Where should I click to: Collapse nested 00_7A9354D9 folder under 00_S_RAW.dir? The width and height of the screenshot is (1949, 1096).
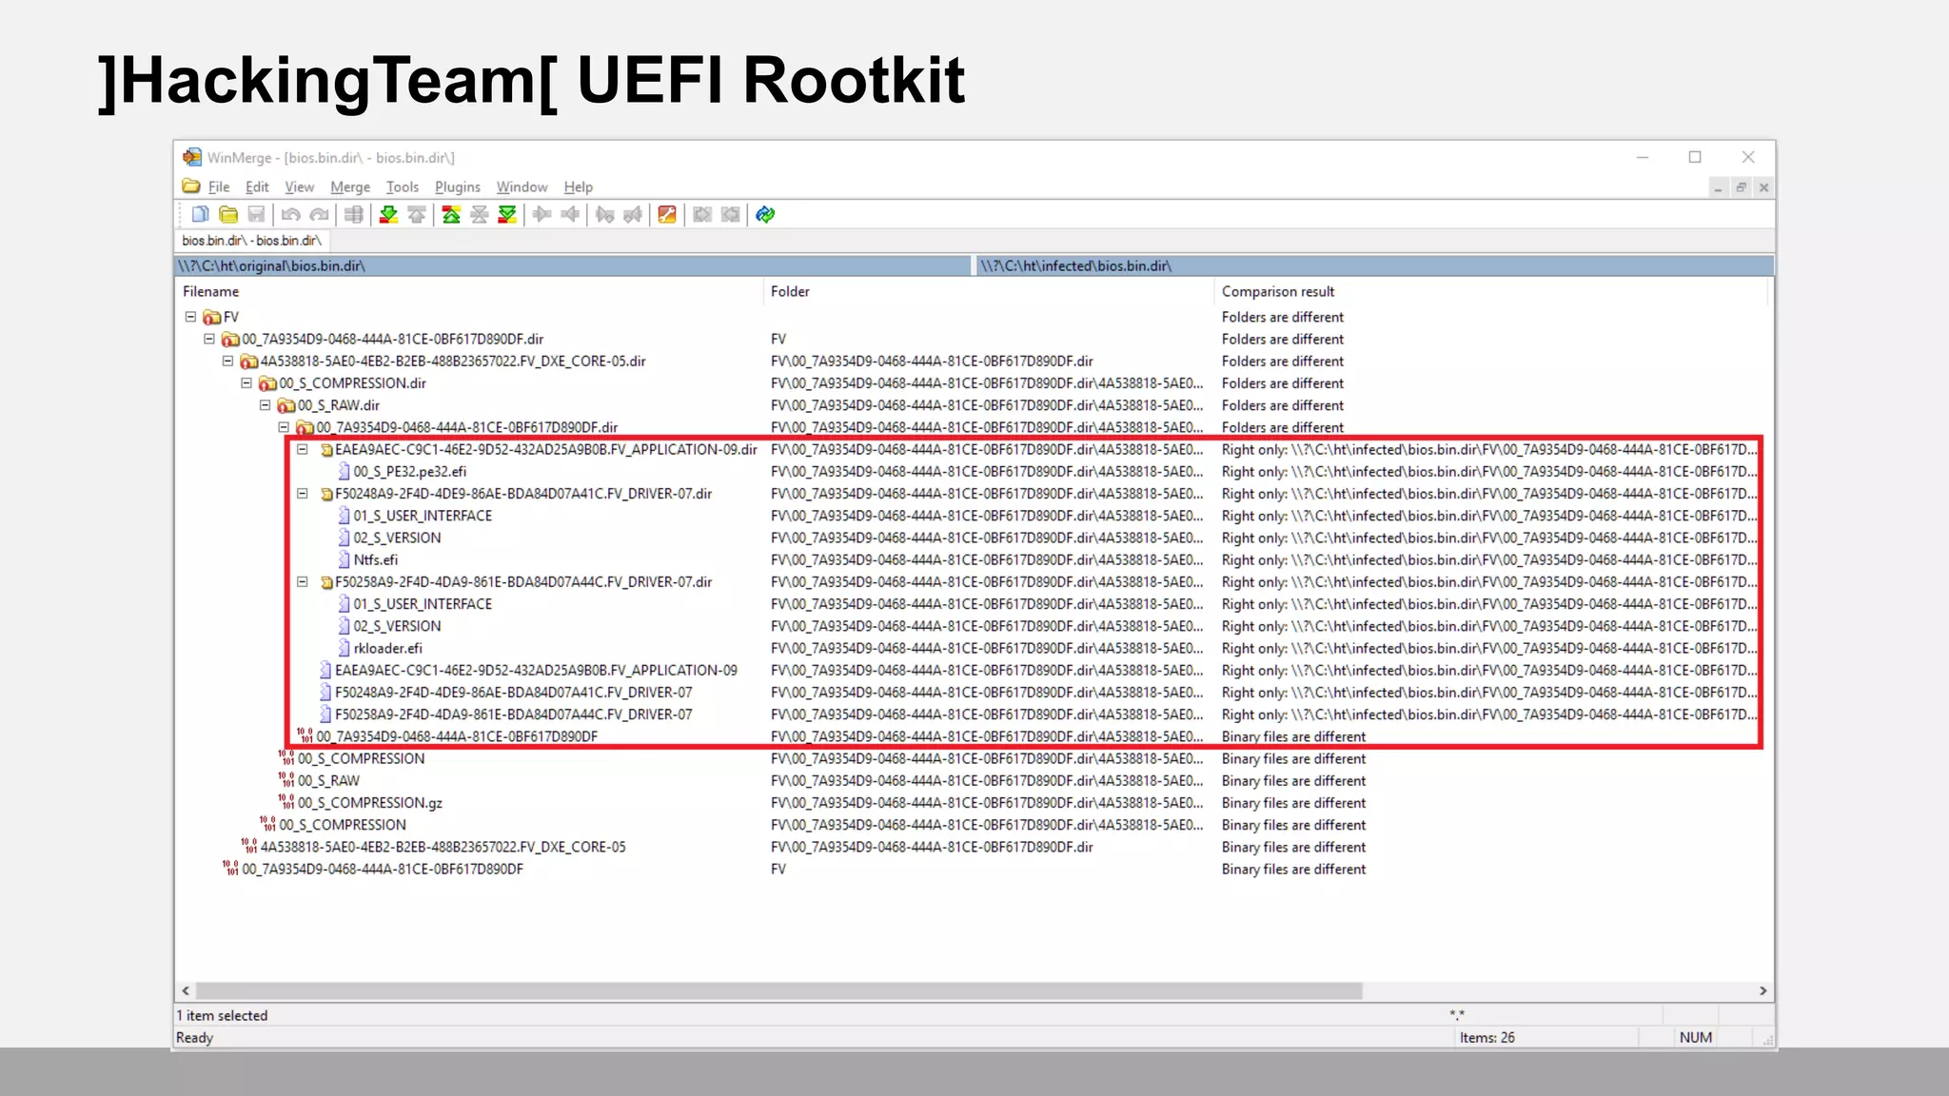284,427
